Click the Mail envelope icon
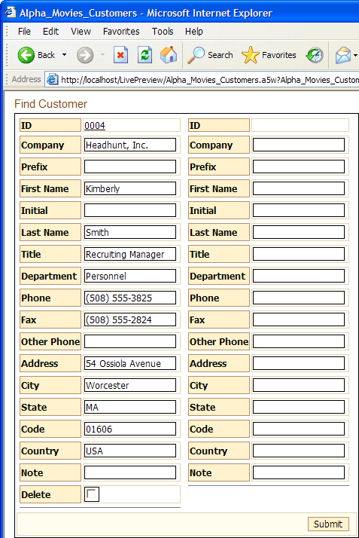Image resolution: width=359 pixels, height=538 pixels. pyautogui.click(x=343, y=55)
